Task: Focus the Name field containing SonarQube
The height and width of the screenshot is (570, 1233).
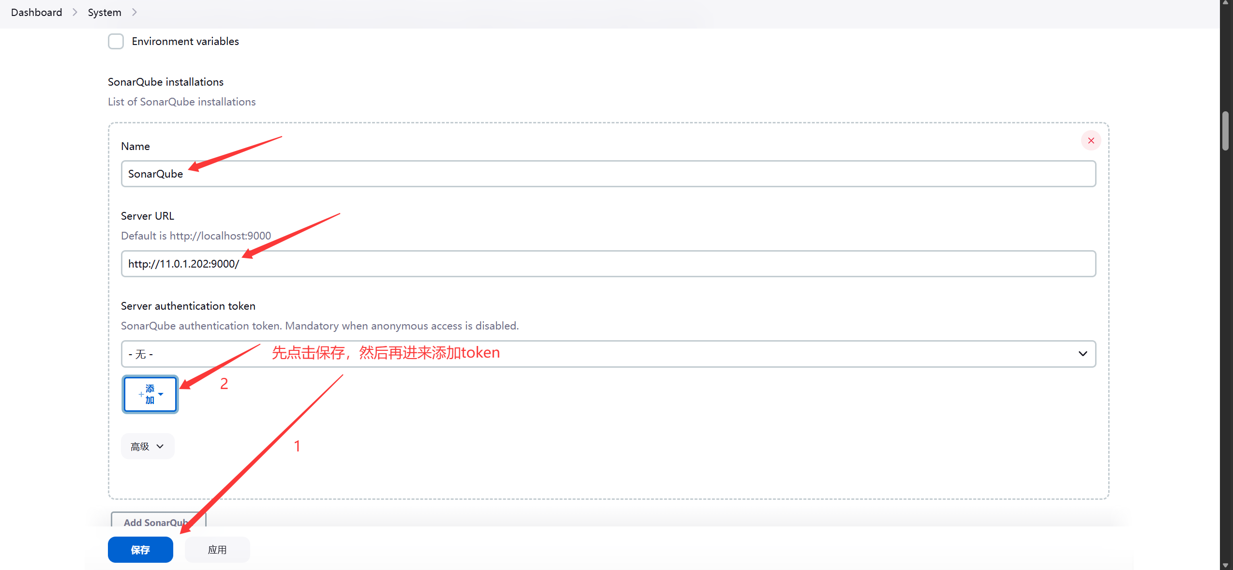Action: pyautogui.click(x=608, y=174)
